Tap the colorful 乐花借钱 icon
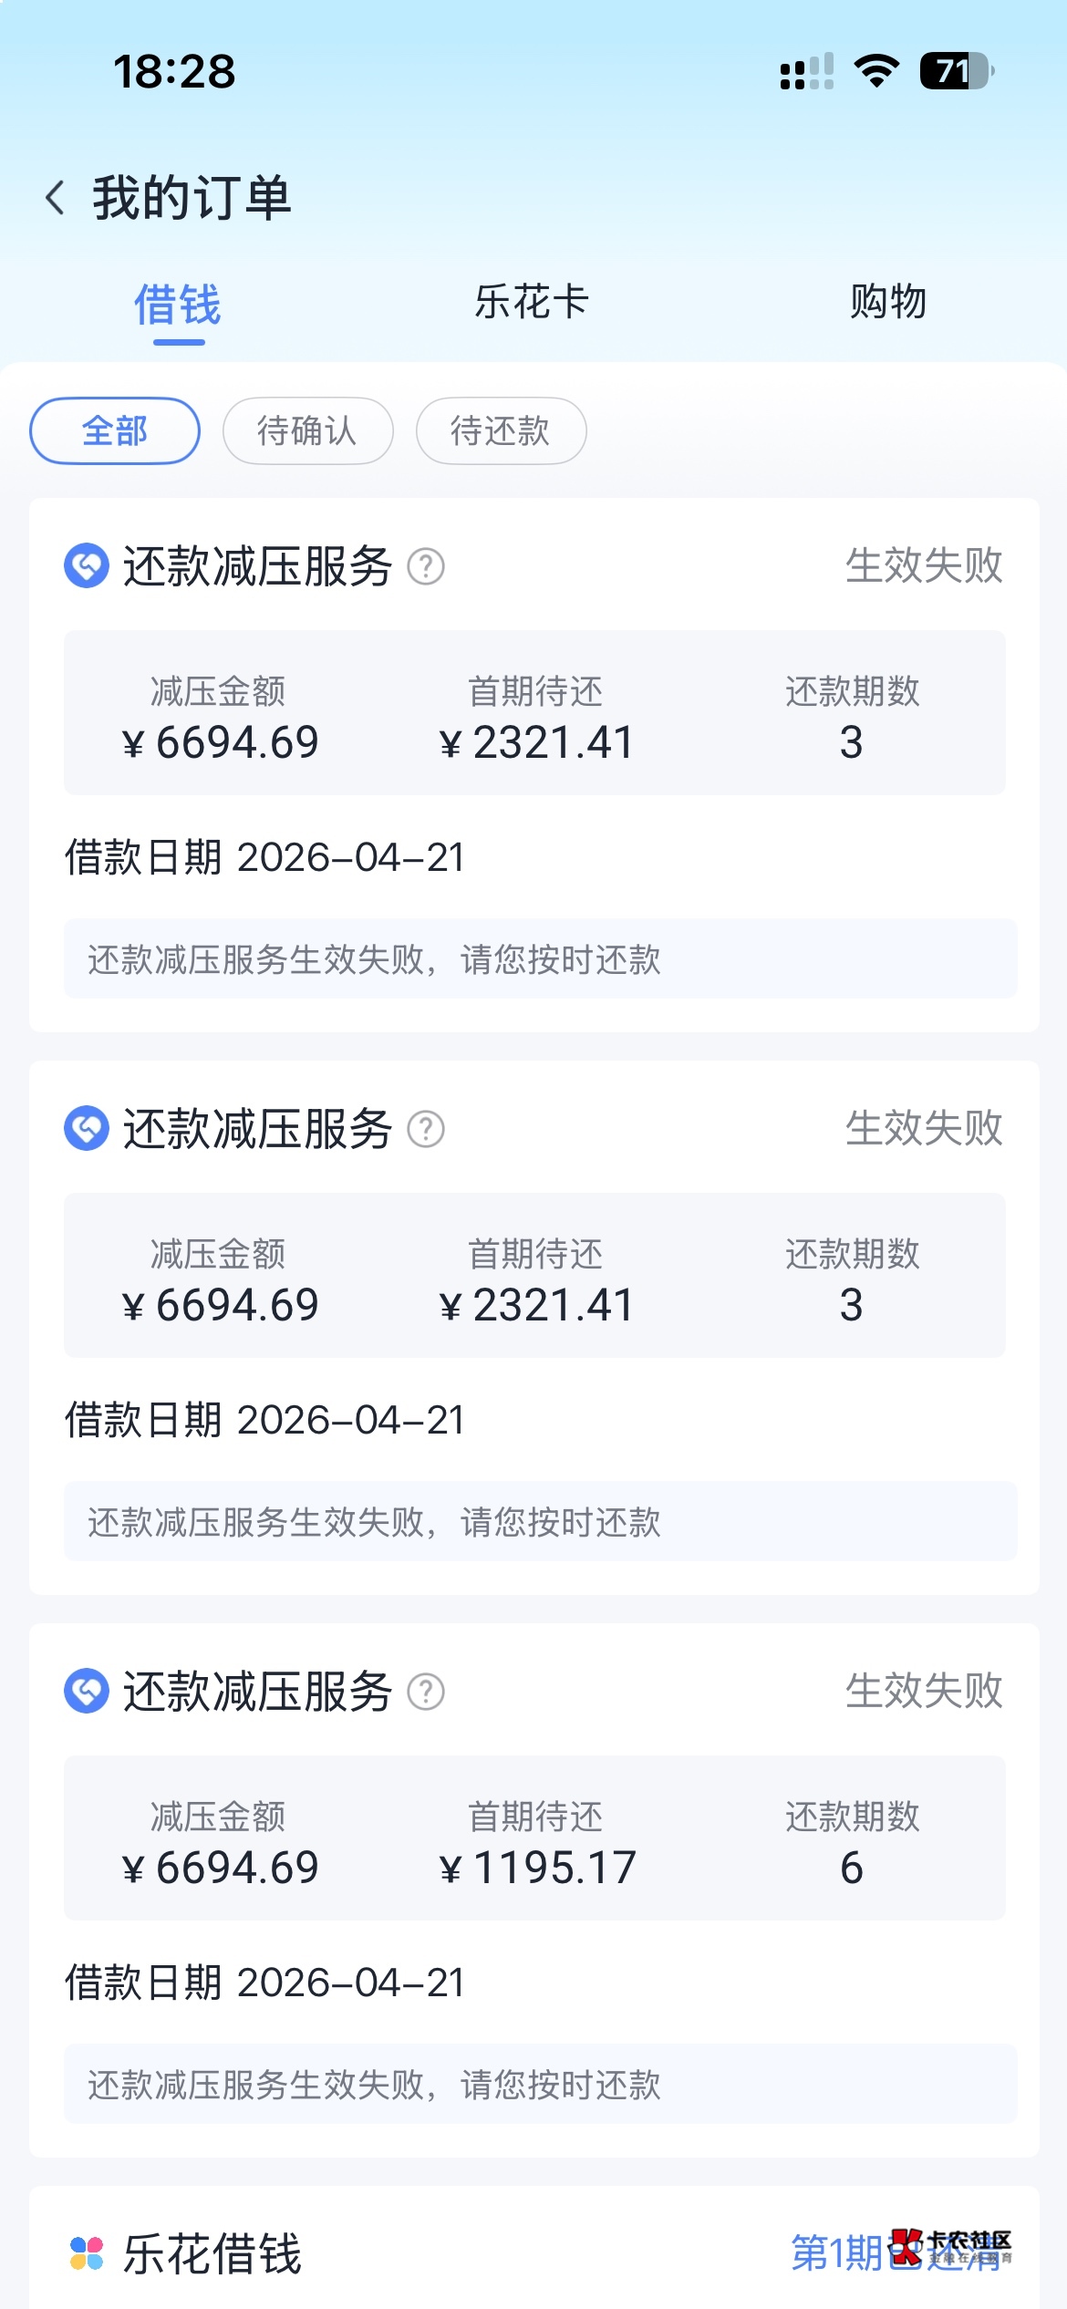Image resolution: width=1067 pixels, height=2309 pixels. (87, 2253)
